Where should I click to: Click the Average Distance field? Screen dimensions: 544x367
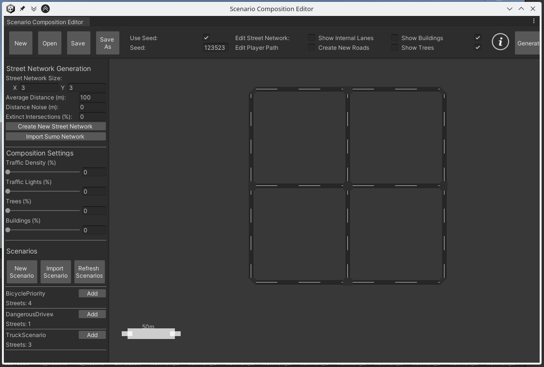[x=92, y=98]
